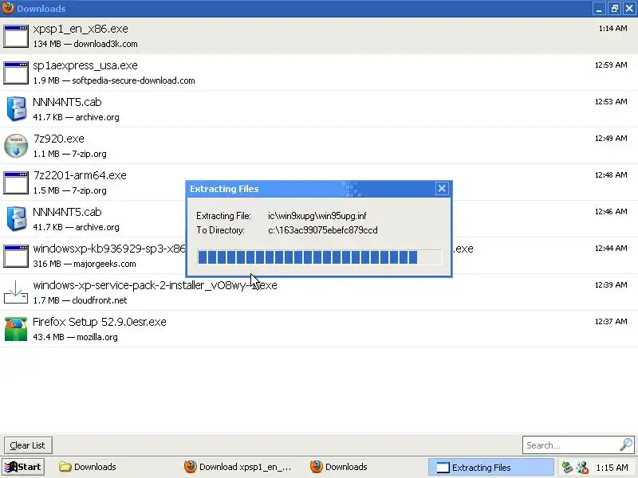Select the 7z2201-arm64.exe file name
Screen dimensions: 638x478
tap(80, 175)
